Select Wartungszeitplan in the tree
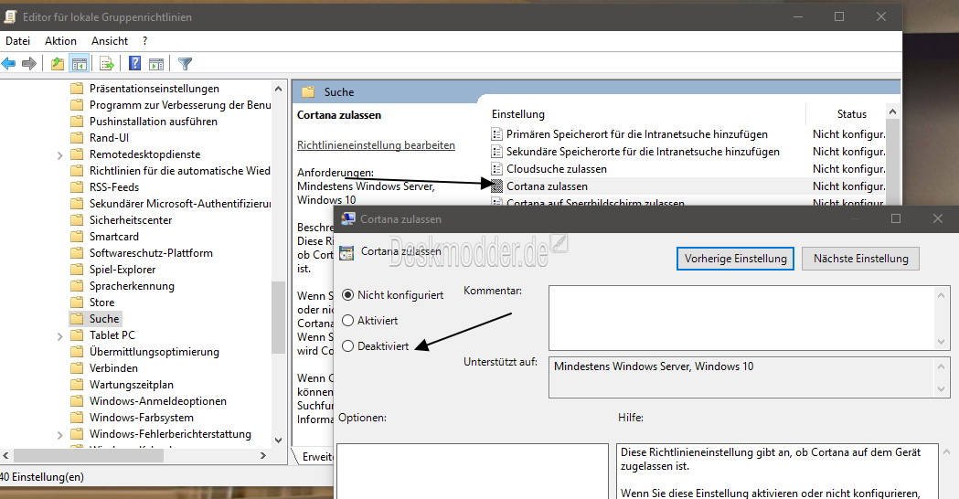 [x=132, y=385]
